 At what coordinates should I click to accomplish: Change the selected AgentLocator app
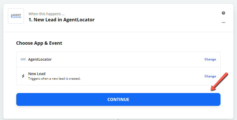[210, 59]
